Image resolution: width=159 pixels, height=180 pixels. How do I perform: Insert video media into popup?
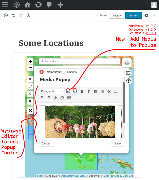click(75, 91)
